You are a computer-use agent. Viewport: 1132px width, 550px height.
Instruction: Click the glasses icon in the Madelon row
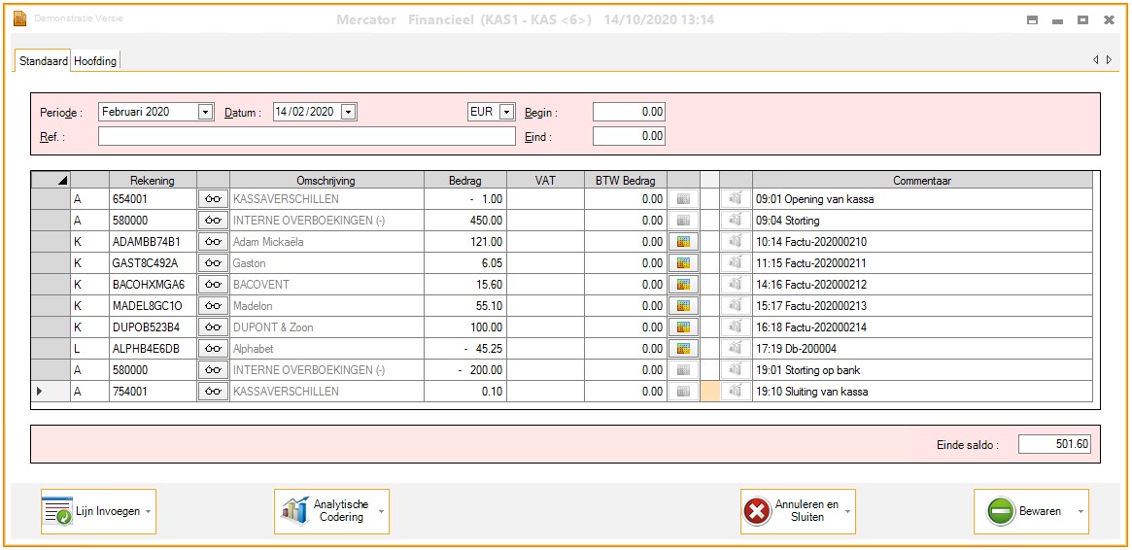213,306
